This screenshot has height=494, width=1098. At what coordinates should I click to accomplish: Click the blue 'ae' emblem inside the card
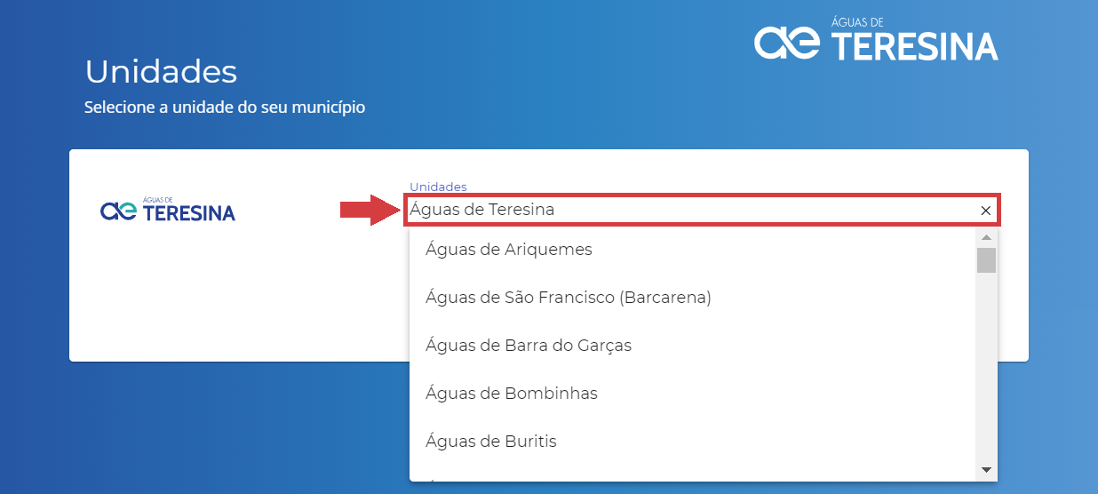[x=118, y=211]
